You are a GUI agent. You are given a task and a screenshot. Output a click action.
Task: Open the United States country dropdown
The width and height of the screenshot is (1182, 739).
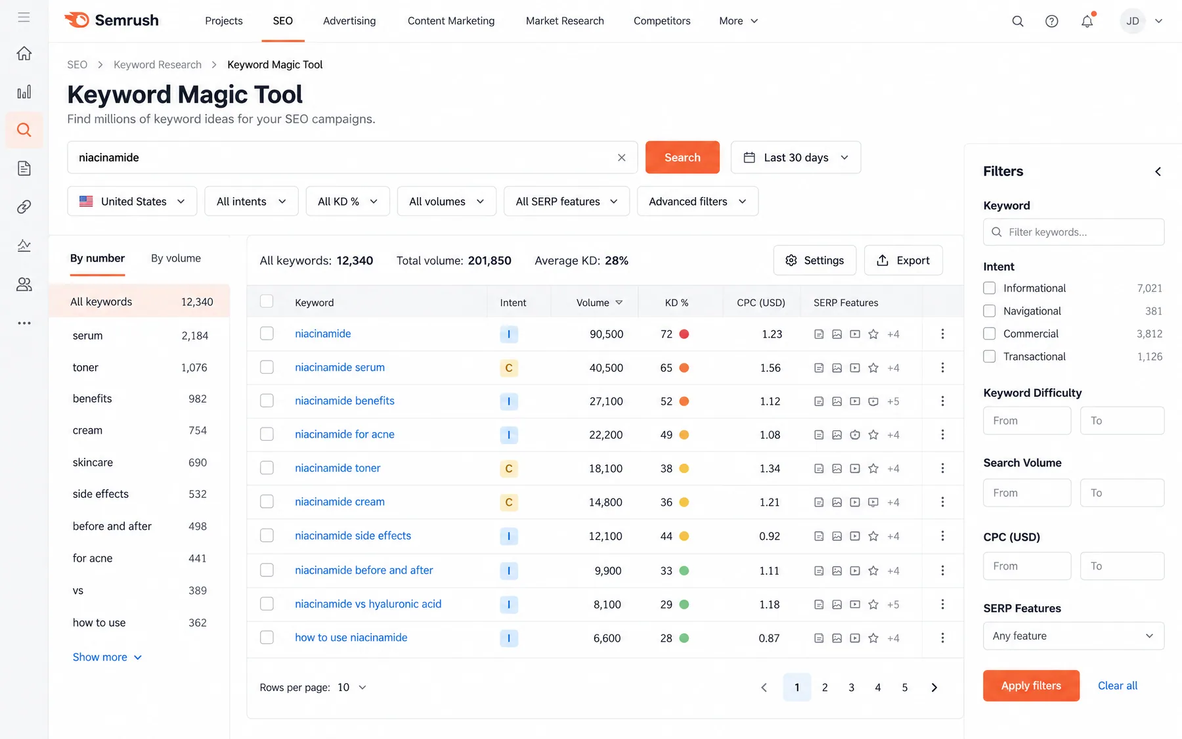coord(132,201)
